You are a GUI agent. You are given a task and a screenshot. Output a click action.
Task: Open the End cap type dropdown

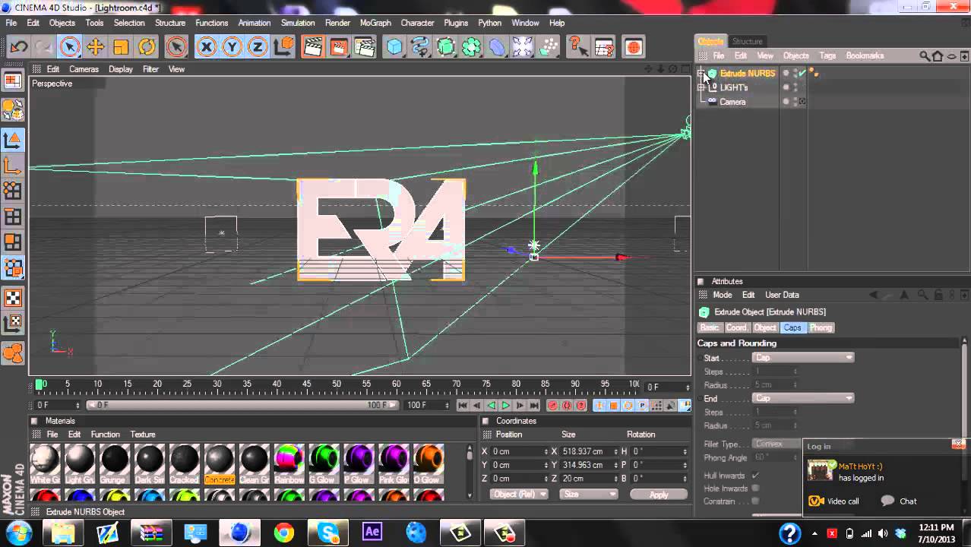pos(803,398)
